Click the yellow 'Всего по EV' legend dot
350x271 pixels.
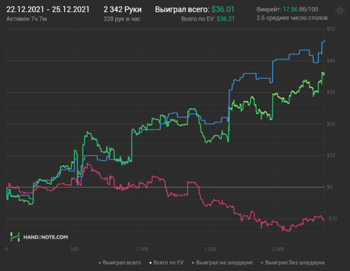point(150,262)
